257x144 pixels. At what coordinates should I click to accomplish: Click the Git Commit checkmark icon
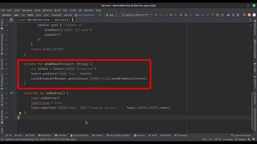[208, 15]
